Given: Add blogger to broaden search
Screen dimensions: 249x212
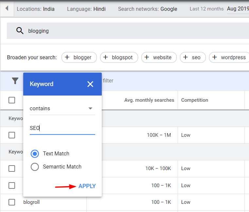Looking at the screenshot, I should [79, 57].
